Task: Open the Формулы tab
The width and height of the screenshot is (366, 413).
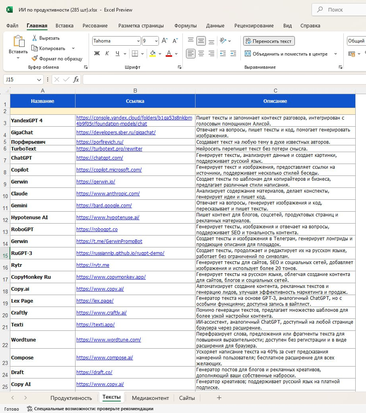Action: pos(185,25)
